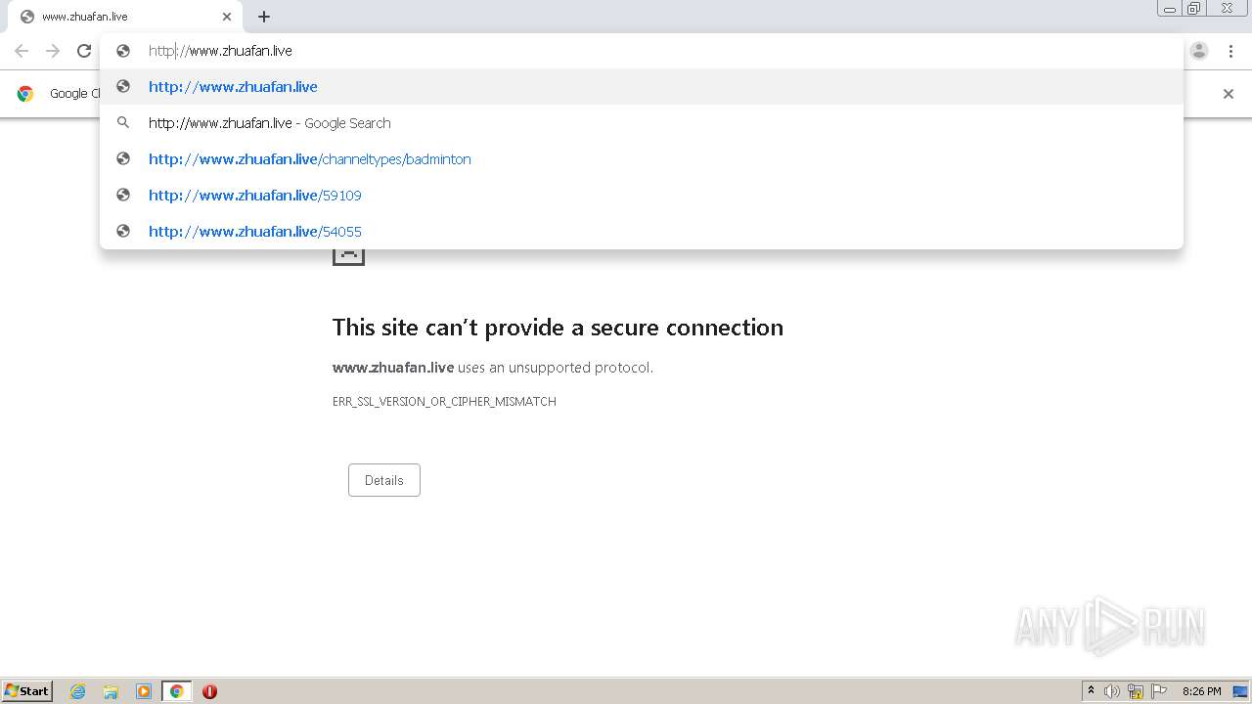1252x704 pixels.
Task: Open the zhuafan.live/59109 suggestion
Action: (x=642, y=196)
